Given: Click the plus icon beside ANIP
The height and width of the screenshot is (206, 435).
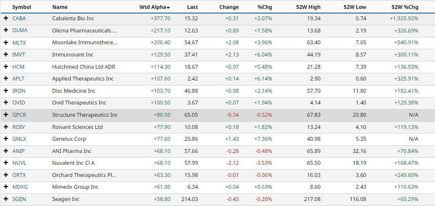Looking at the screenshot, I should (6, 151).
